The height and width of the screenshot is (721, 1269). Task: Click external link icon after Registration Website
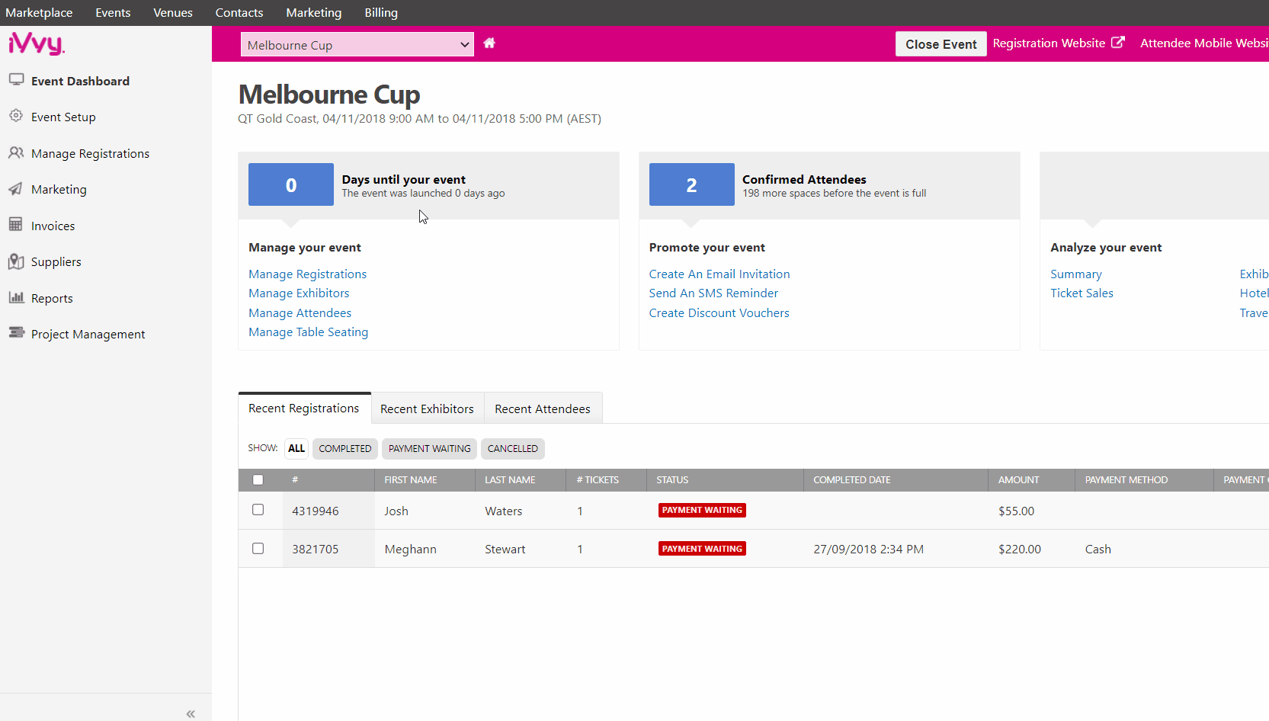pos(1118,43)
